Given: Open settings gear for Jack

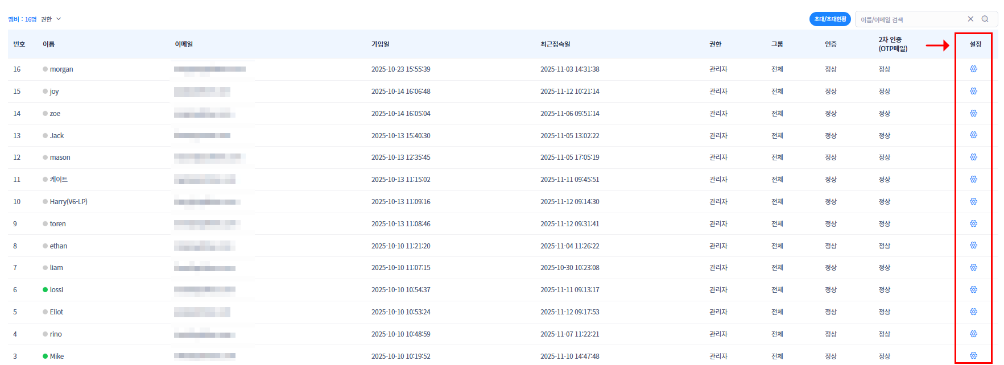Looking at the screenshot, I should point(973,135).
